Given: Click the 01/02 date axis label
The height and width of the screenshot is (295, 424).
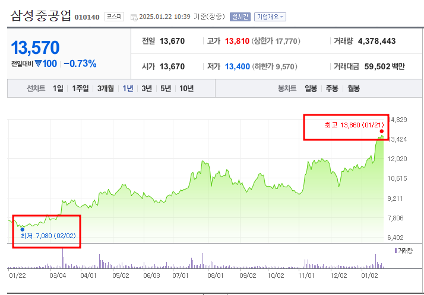Looking at the screenshot, I should (x=369, y=275).
